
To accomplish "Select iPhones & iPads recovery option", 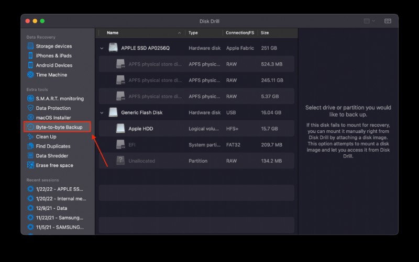I will [x=50, y=56].
